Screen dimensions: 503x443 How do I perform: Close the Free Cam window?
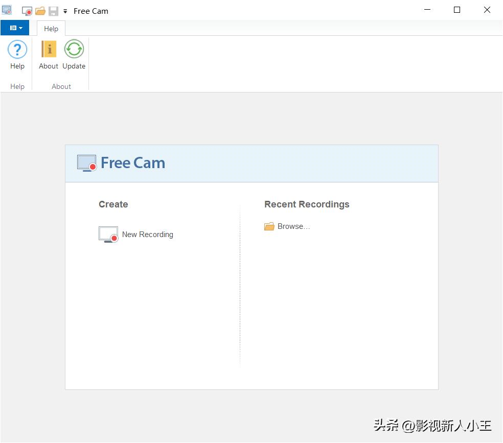(487, 10)
